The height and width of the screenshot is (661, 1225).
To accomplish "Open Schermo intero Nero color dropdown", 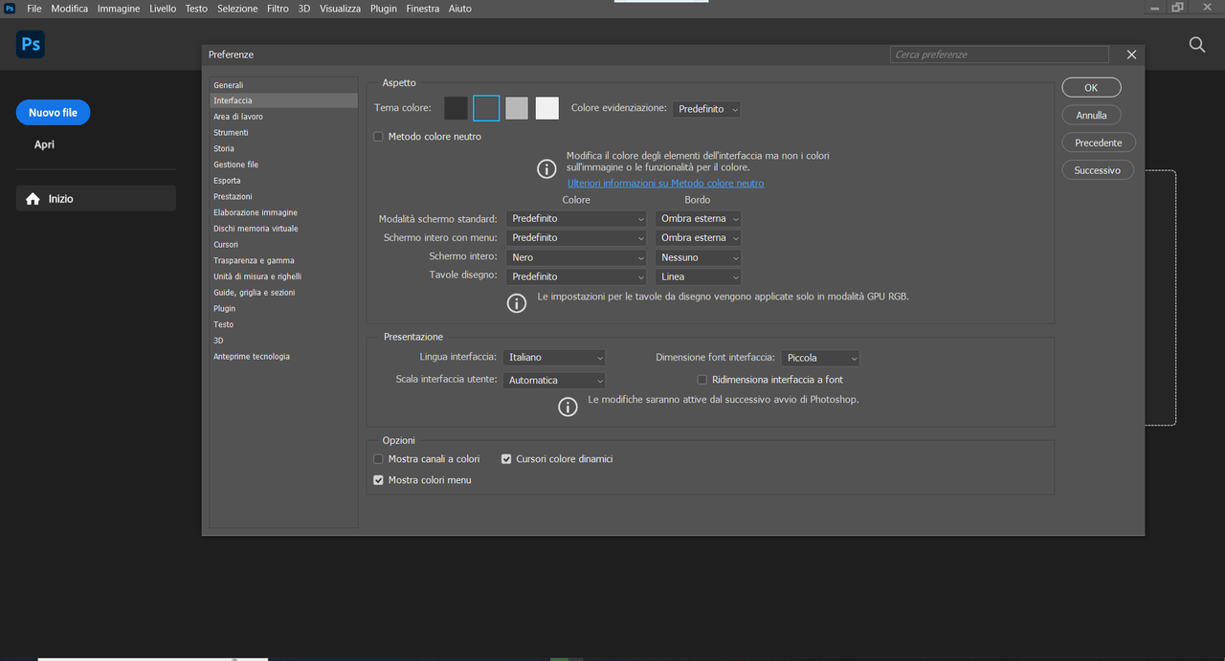I will click(576, 257).
